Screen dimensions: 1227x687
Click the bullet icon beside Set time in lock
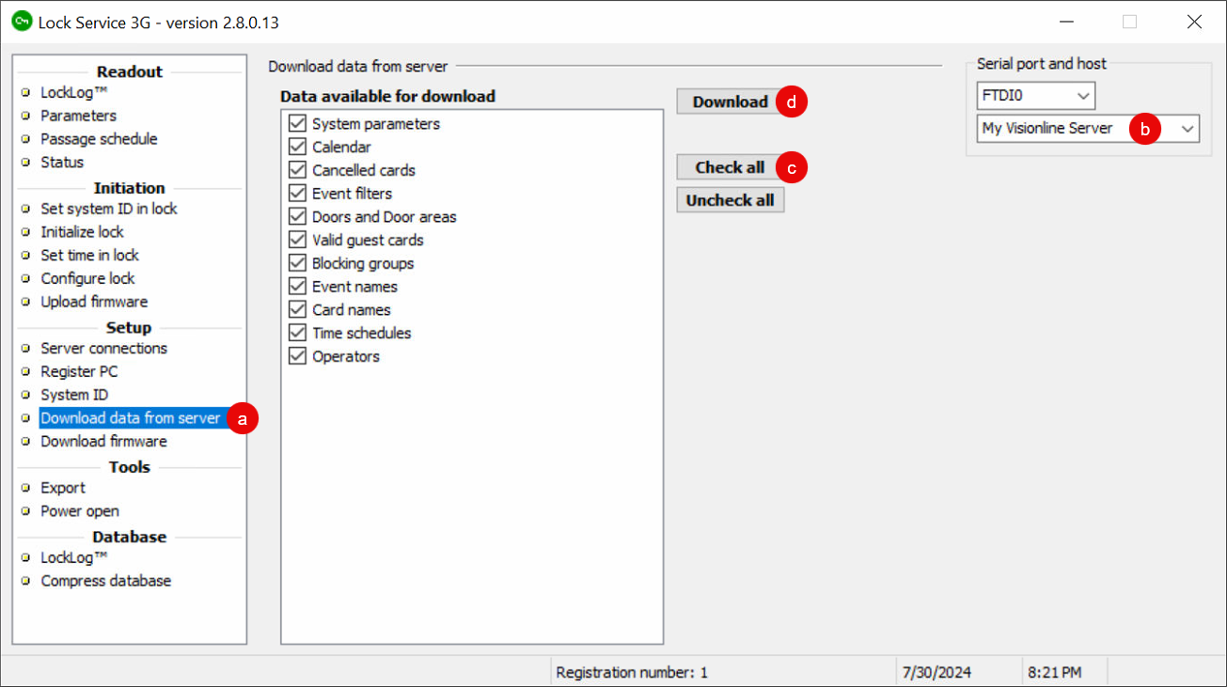point(25,255)
